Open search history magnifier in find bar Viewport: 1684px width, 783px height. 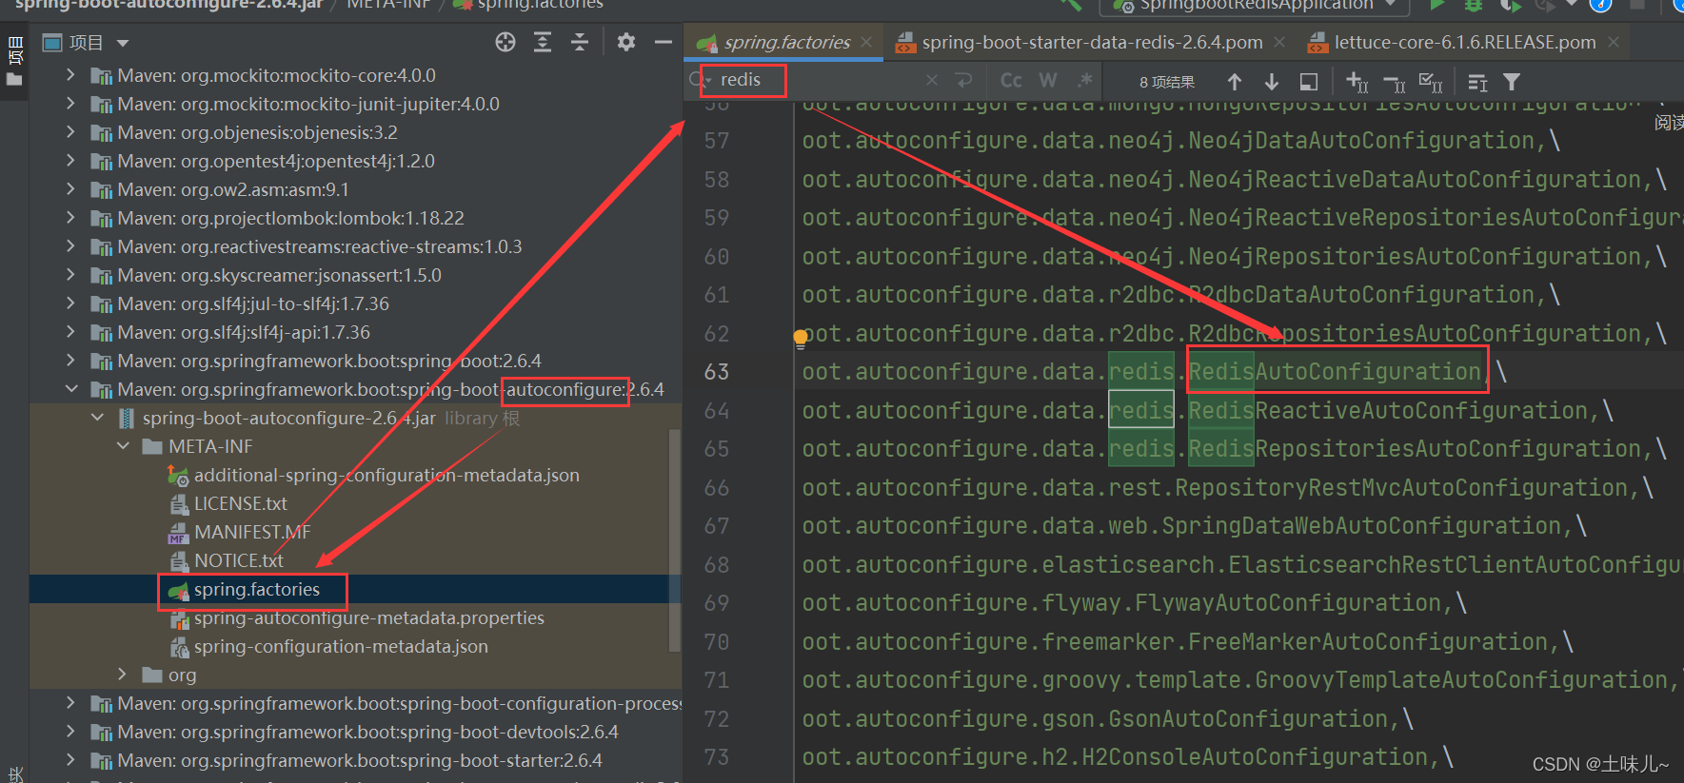pyautogui.click(x=700, y=80)
